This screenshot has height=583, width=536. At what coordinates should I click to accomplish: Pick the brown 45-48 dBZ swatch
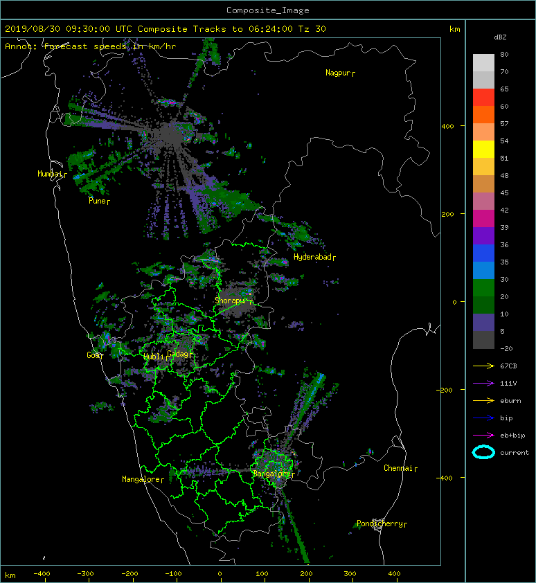[x=483, y=183]
